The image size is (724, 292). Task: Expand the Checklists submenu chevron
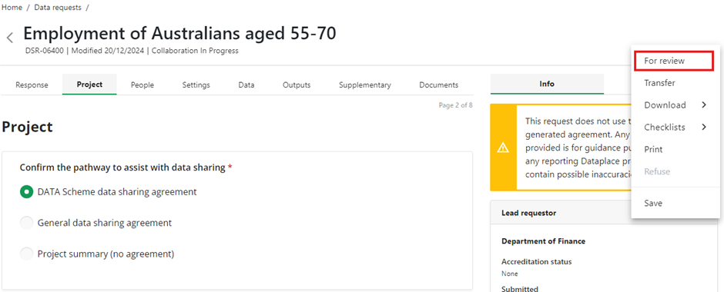[x=704, y=127]
